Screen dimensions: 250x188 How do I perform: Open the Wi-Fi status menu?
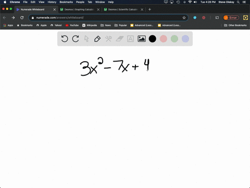click(x=190, y=2)
